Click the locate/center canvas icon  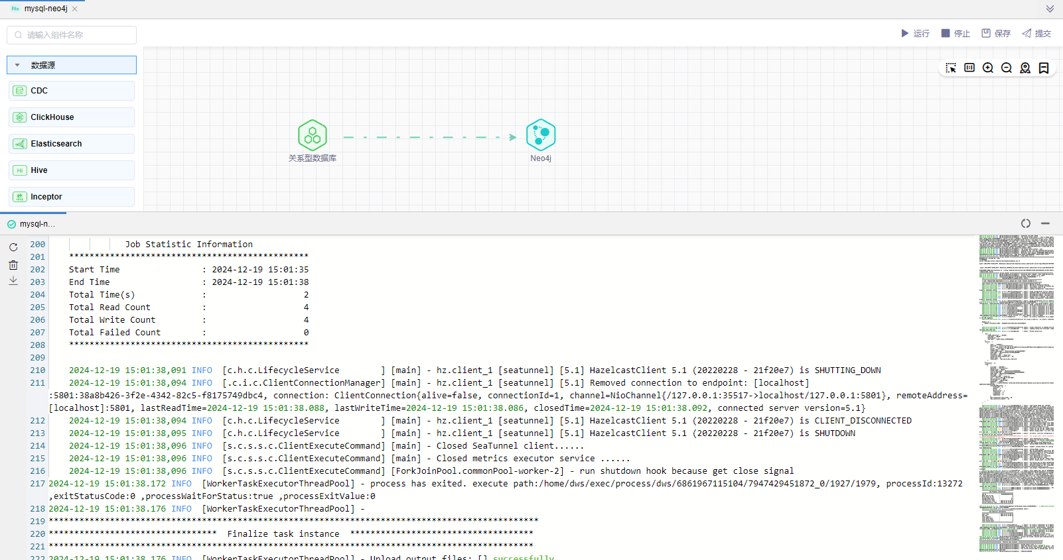[1025, 68]
